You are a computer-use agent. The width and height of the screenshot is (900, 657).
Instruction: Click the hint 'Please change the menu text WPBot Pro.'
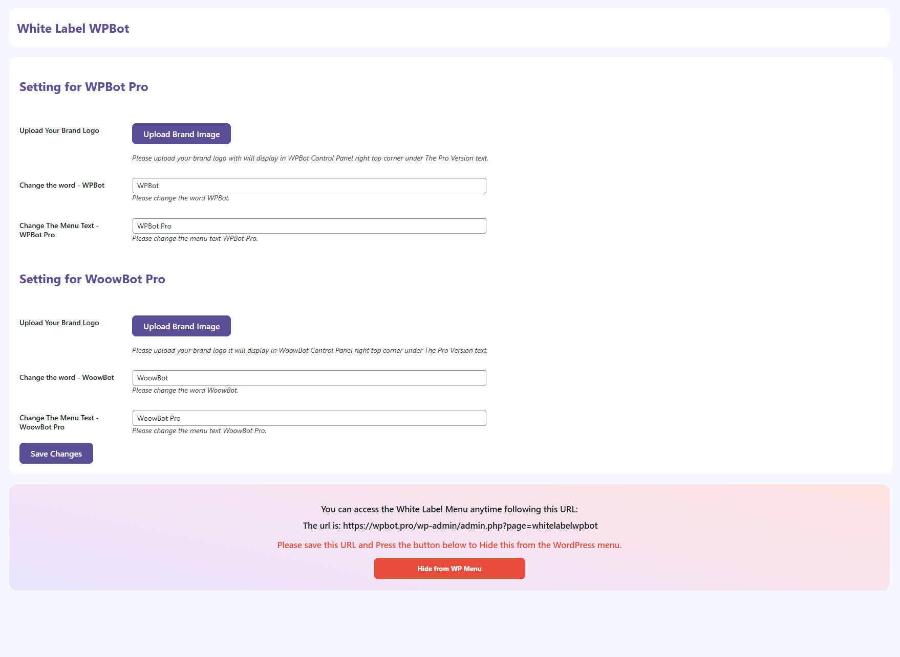pyautogui.click(x=195, y=239)
